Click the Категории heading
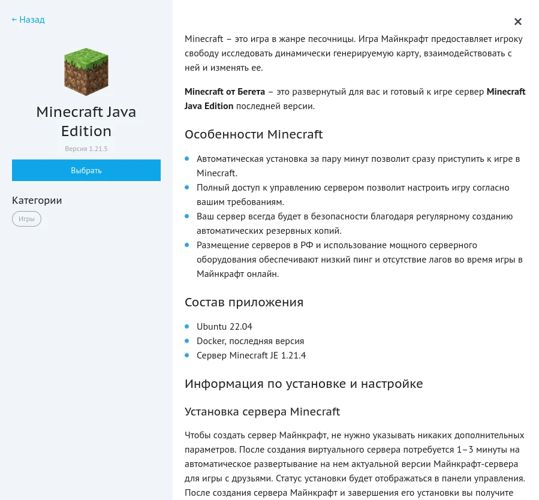The width and height of the screenshot is (539, 500). 37,200
